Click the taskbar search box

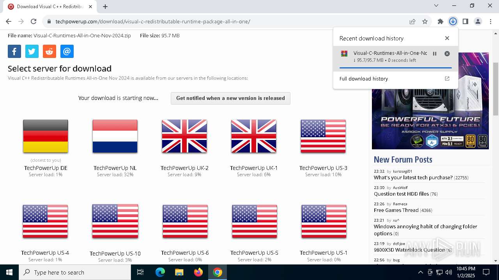pyautogui.click(x=75, y=272)
